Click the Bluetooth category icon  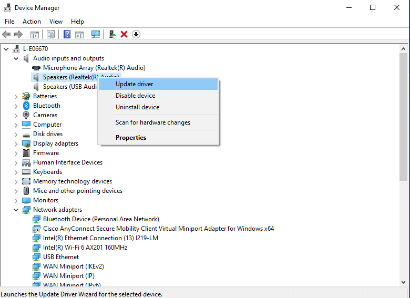coord(26,106)
